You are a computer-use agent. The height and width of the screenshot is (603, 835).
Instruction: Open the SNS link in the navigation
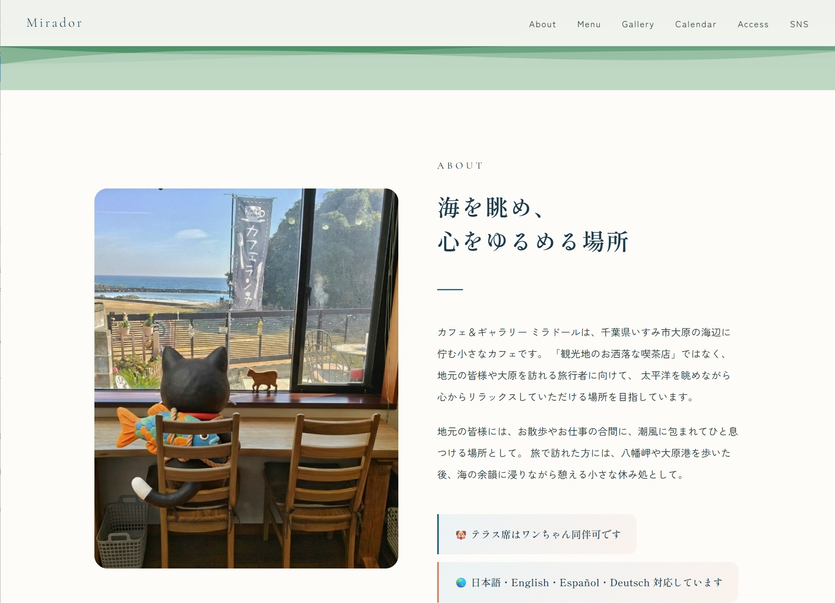tap(799, 25)
